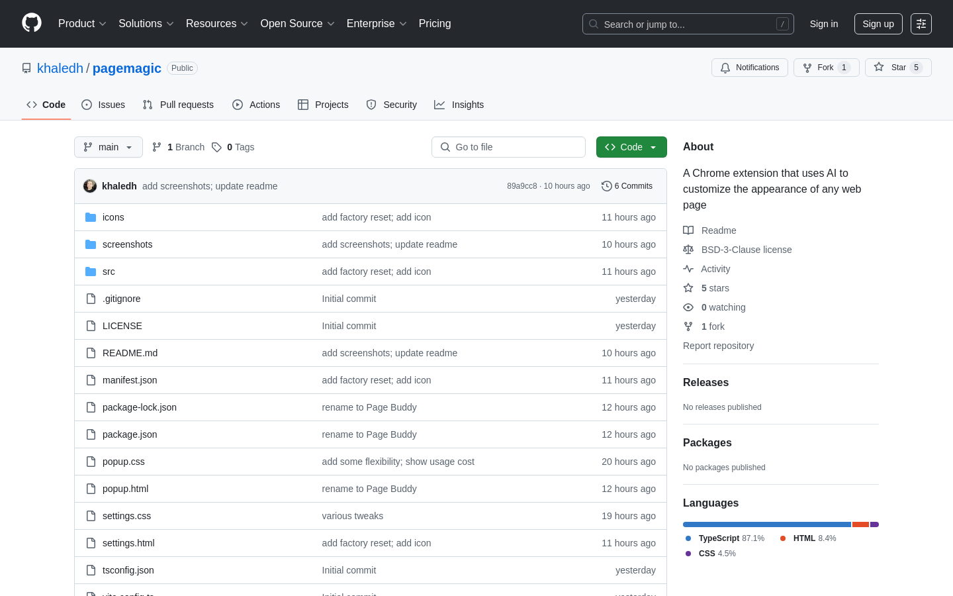Switch to the Actions tab
This screenshot has height=596, width=953.
[x=256, y=105]
